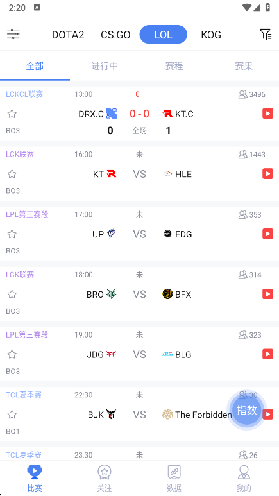
Task: Go to 数据 in bottom navigation
Action: [x=174, y=478]
